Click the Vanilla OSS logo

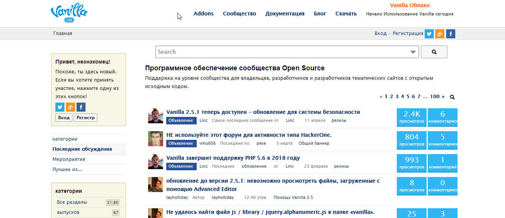click(x=69, y=12)
